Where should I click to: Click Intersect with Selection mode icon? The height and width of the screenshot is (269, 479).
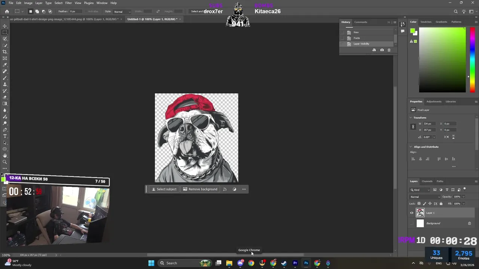click(x=50, y=12)
